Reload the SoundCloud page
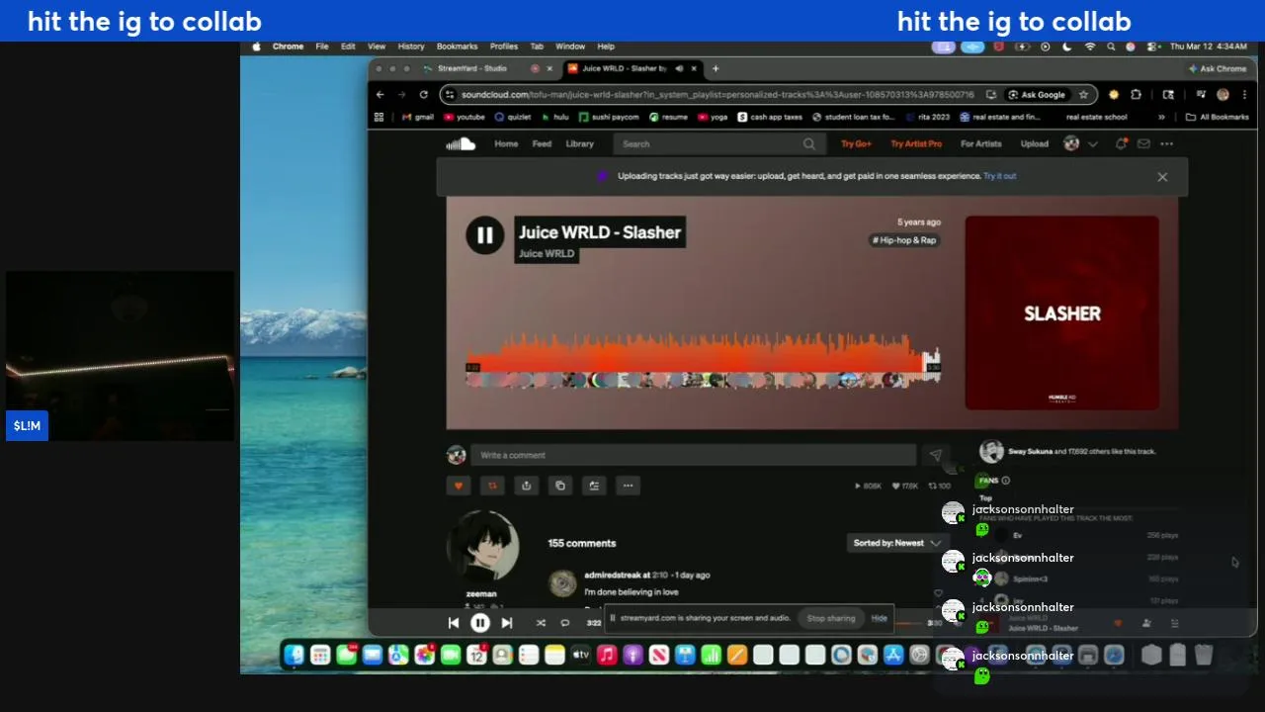1265x712 pixels. tap(424, 95)
